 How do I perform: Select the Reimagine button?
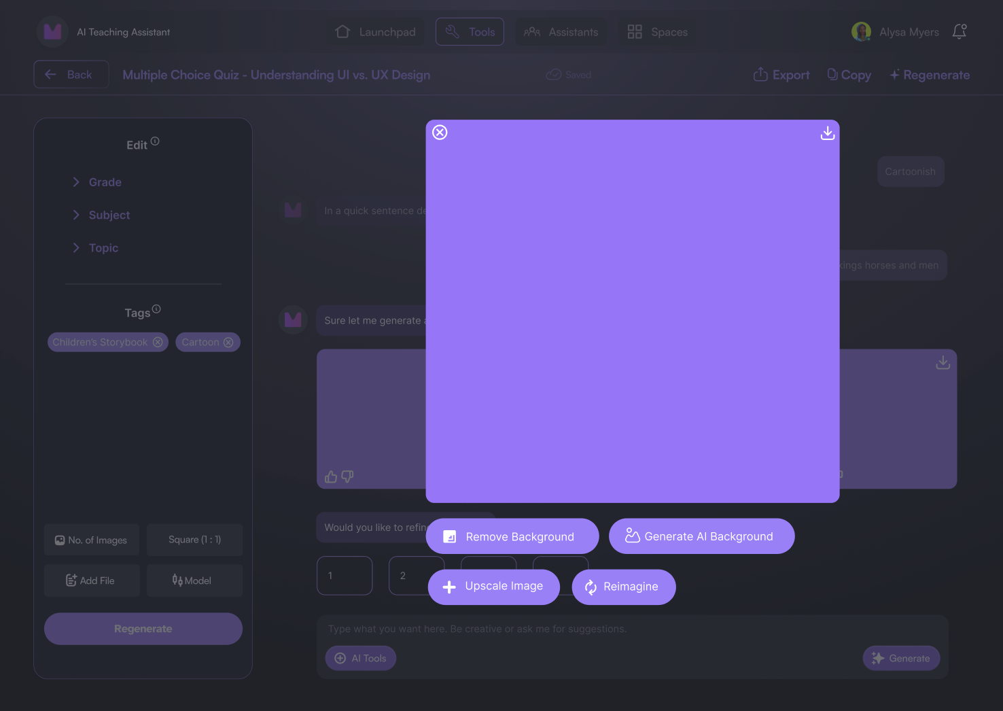(623, 587)
